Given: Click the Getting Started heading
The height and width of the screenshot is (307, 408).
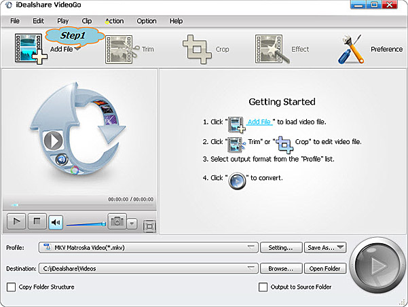Looking at the screenshot, I should [282, 102].
